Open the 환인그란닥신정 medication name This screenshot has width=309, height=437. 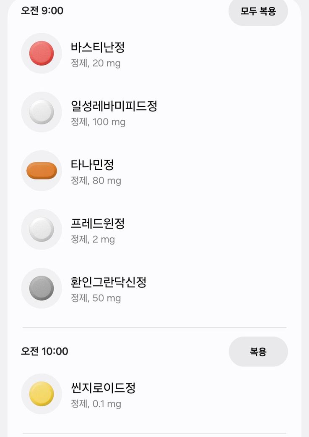tap(109, 282)
